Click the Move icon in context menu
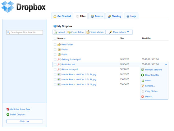The height and width of the screenshot is (131, 174). 143,81
